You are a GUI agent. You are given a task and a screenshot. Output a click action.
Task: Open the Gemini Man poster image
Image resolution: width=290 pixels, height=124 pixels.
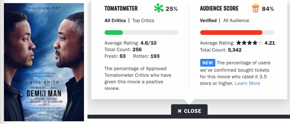[44, 62]
